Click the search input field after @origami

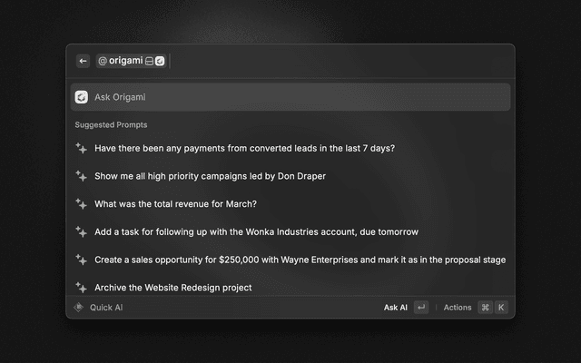pyautogui.click(x=336, y=61)
